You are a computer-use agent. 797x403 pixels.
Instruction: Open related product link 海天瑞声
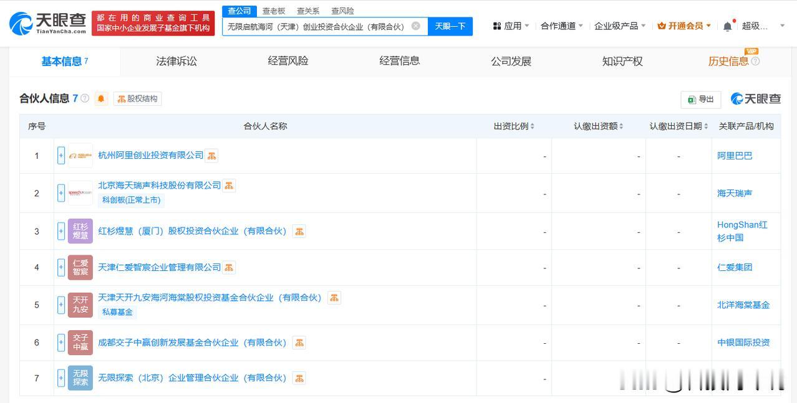point(735,193)
